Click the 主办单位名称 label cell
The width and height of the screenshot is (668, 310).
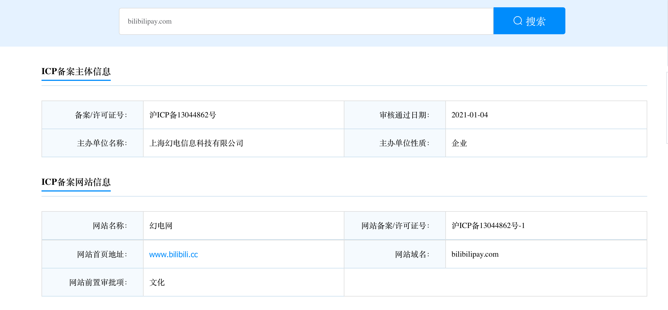(102, 143)
